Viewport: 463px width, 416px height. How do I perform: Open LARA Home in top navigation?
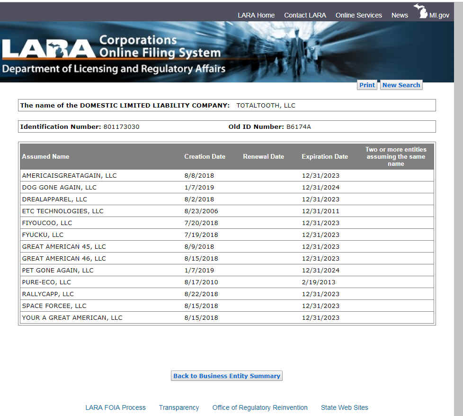tap(256, 15)
